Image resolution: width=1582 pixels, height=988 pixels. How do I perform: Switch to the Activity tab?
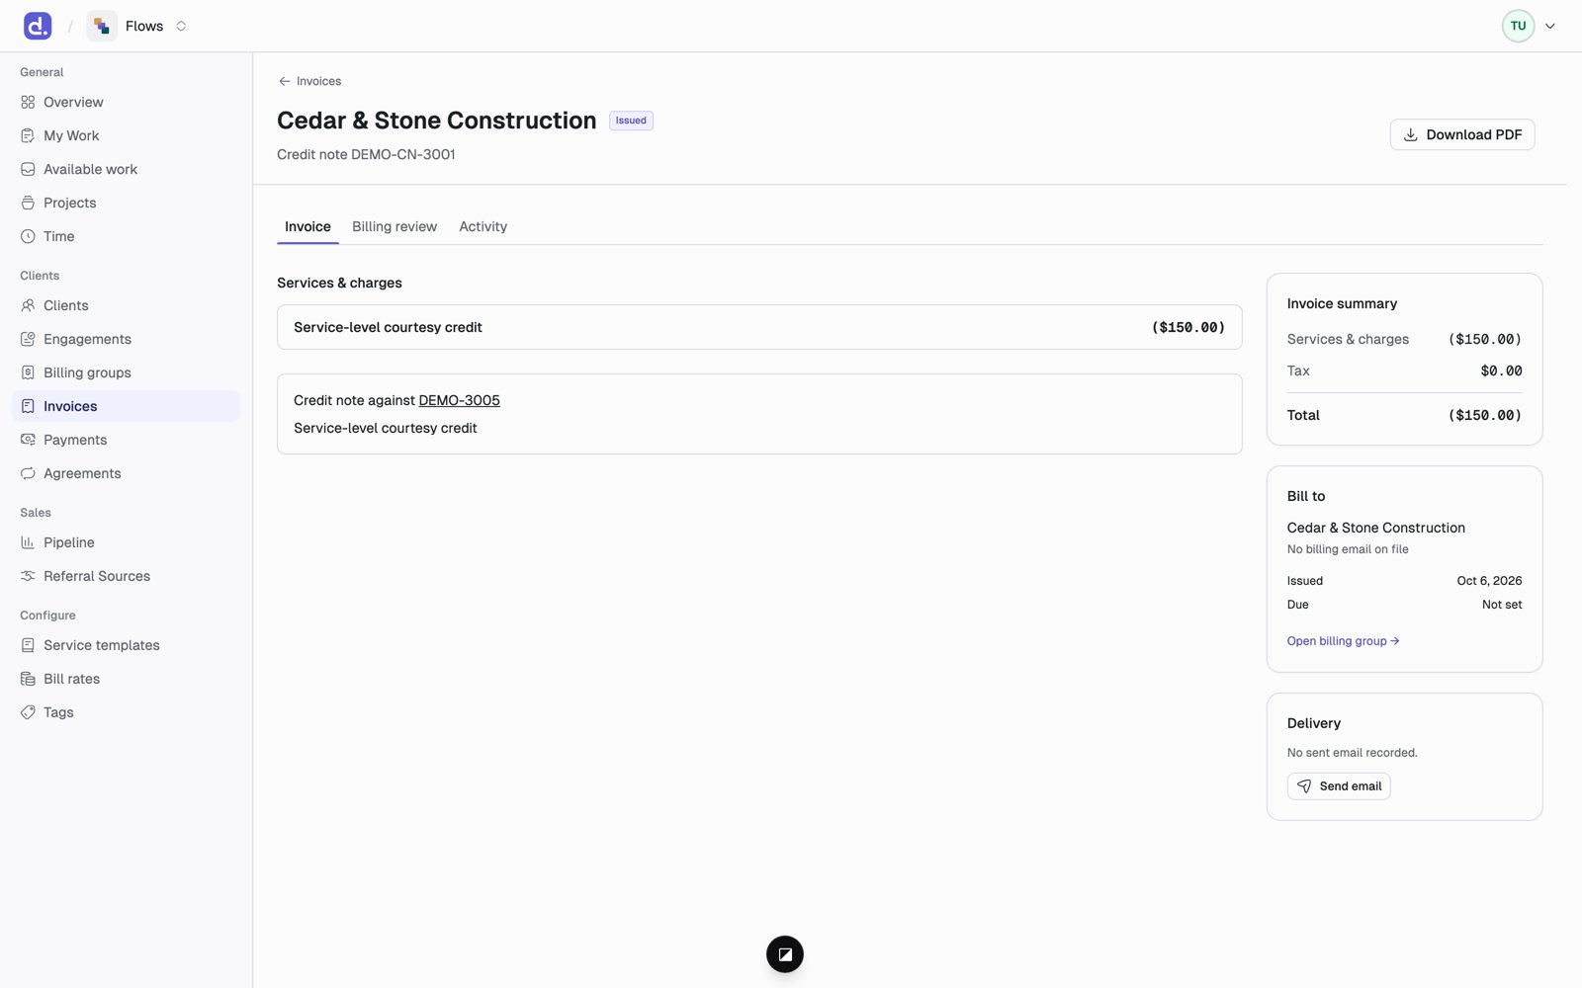pyautogui.click(x=483, y=226)
